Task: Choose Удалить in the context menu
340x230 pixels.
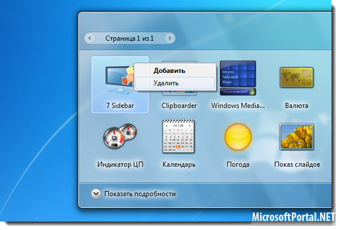Action: click(175, 83)
